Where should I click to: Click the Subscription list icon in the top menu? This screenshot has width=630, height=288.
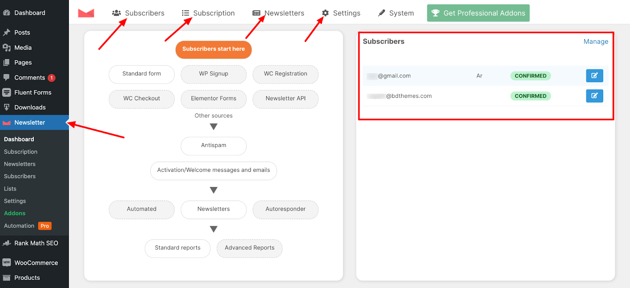tap(185, 13)
